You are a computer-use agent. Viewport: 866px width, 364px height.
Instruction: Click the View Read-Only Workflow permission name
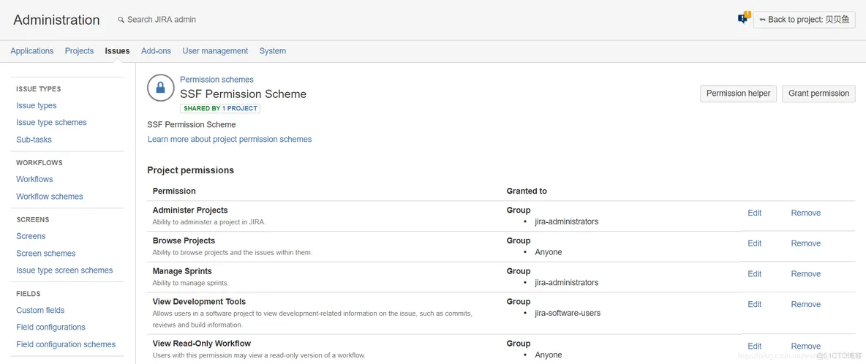pos(202,343)
